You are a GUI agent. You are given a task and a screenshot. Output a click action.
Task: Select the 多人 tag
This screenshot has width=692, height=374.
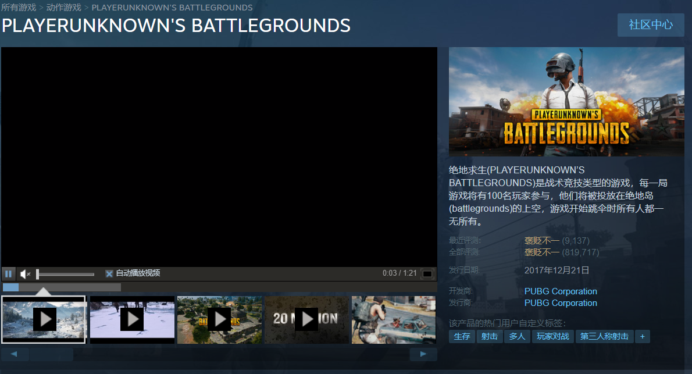coord(517,336)
